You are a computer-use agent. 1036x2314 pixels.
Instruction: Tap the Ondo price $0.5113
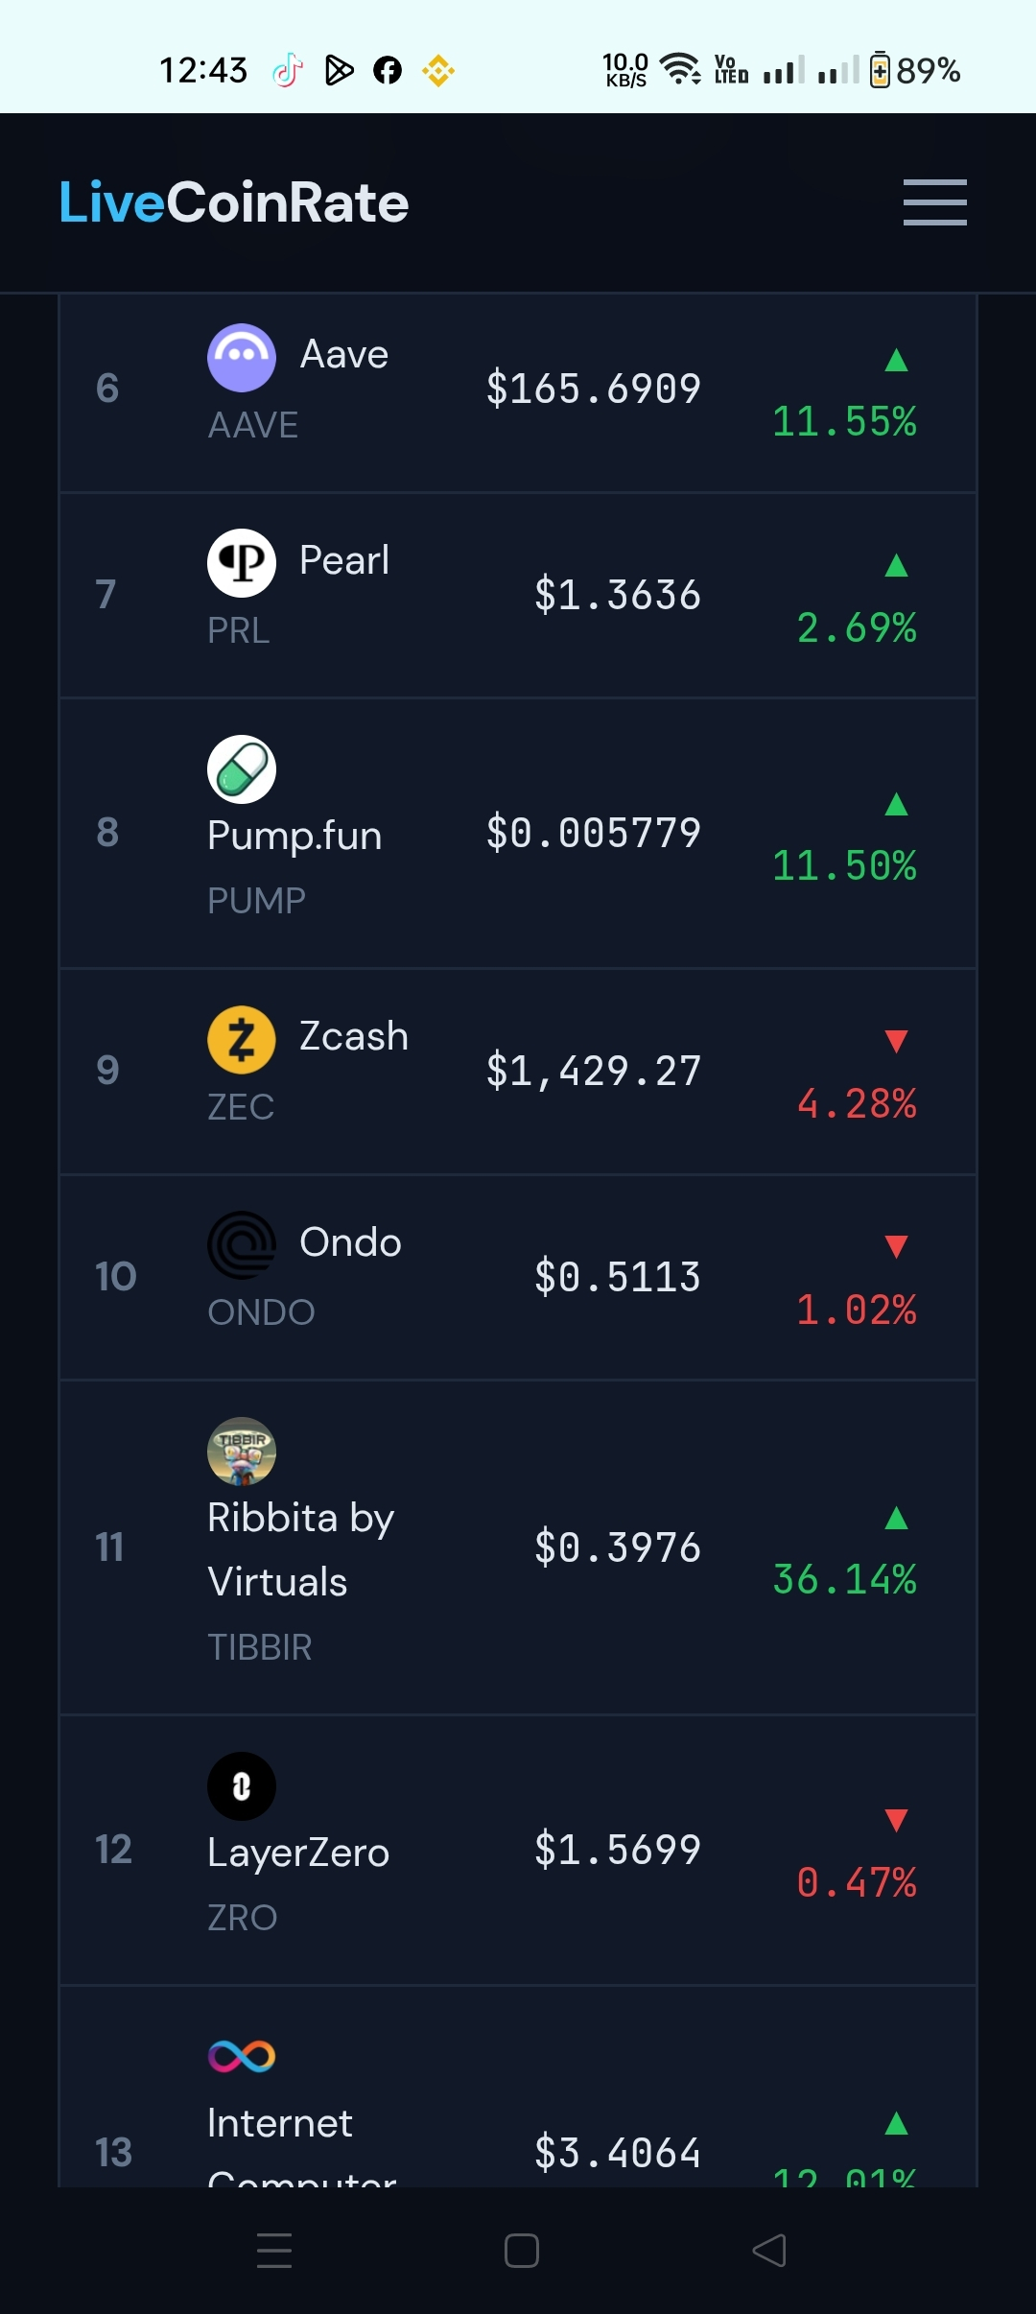click(x=618, y=1277)
